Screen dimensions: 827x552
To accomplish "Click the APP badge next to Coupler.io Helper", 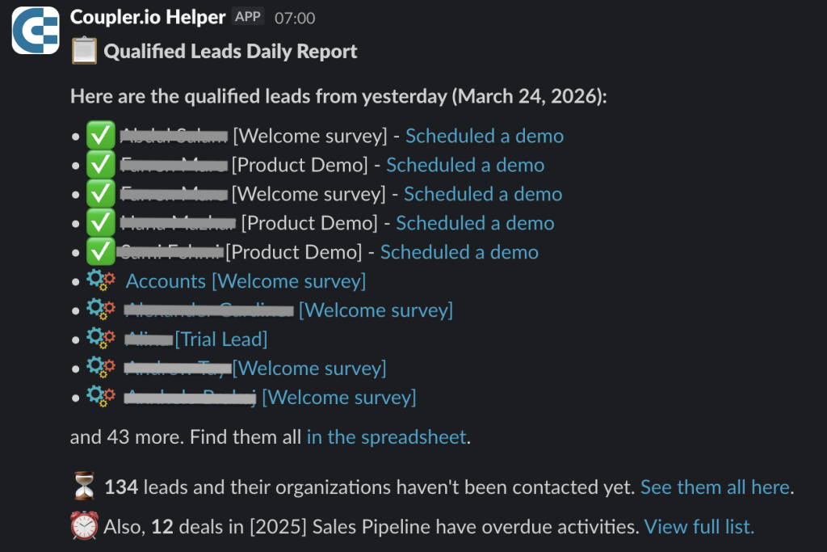I will (x=248, y=17).
